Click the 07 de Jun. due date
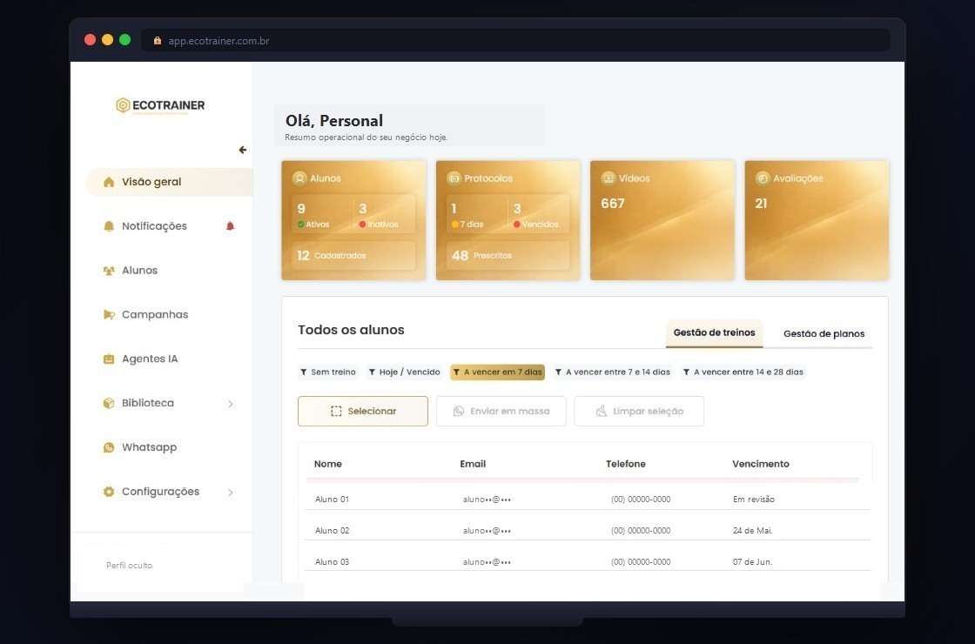The width and height of the screenshot is (975, 644). [x=752, y=562]
